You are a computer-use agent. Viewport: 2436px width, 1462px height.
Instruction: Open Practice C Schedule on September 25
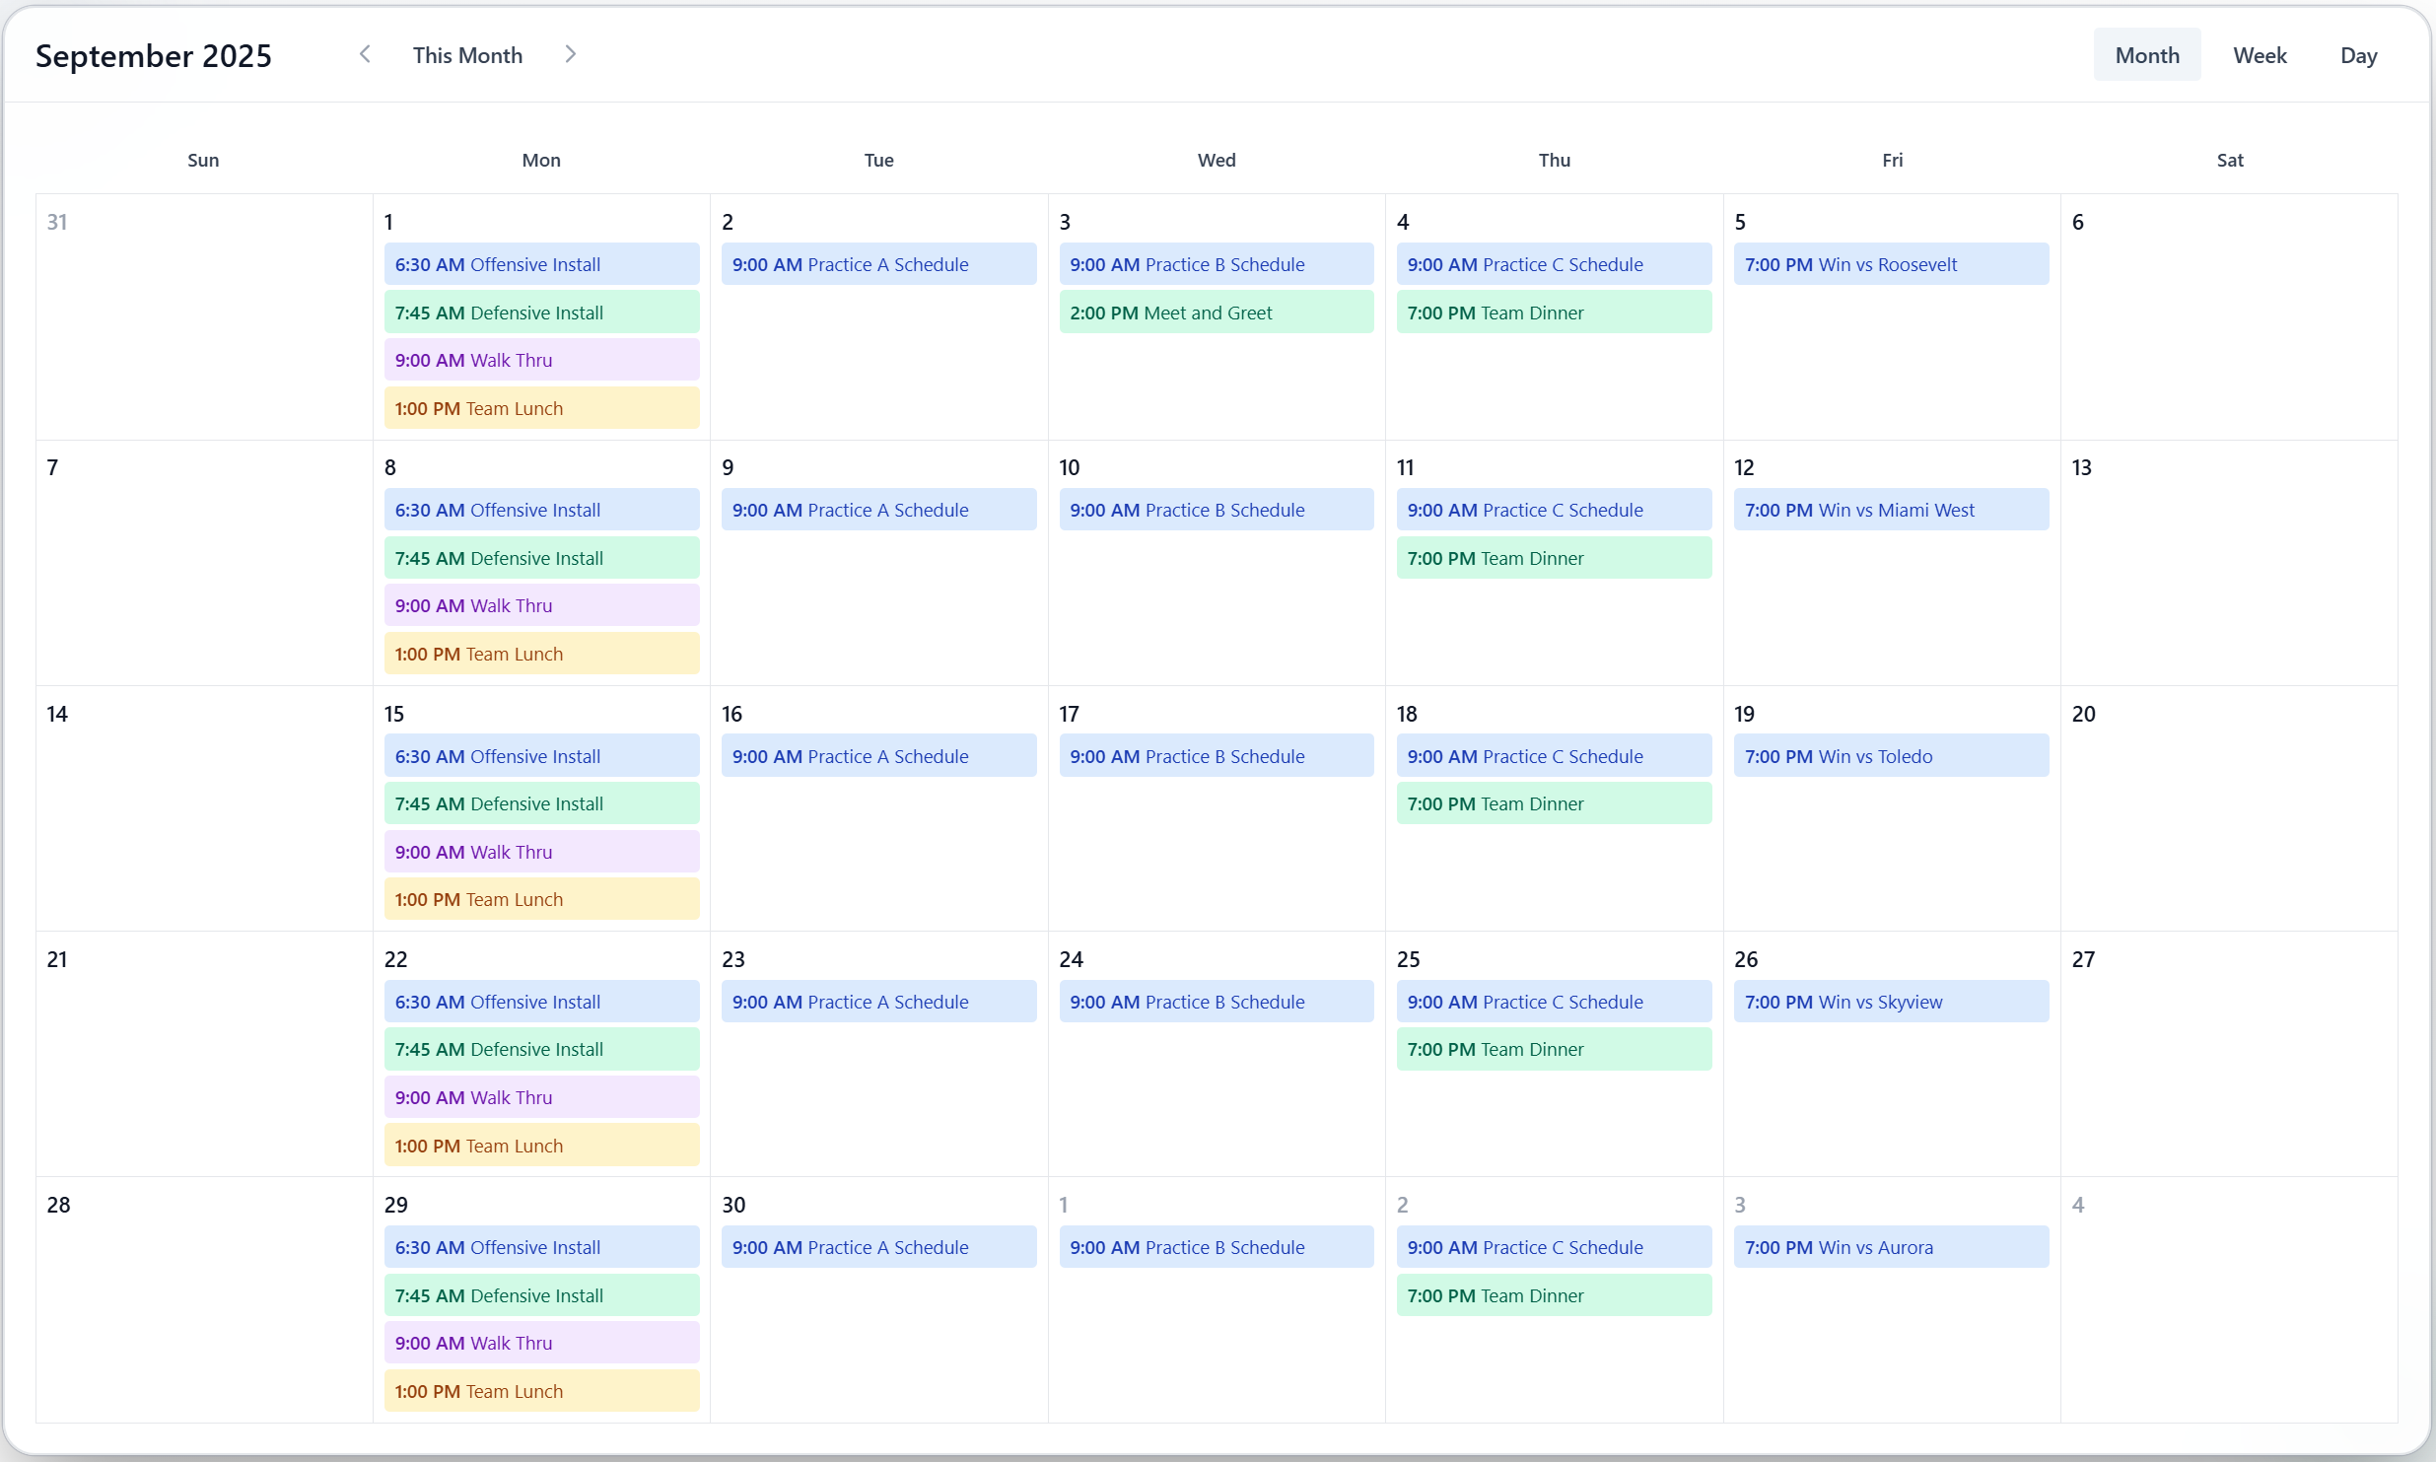coord(1555,1002)
